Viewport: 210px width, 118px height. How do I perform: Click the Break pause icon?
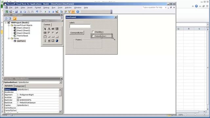(x=49, y=12)
